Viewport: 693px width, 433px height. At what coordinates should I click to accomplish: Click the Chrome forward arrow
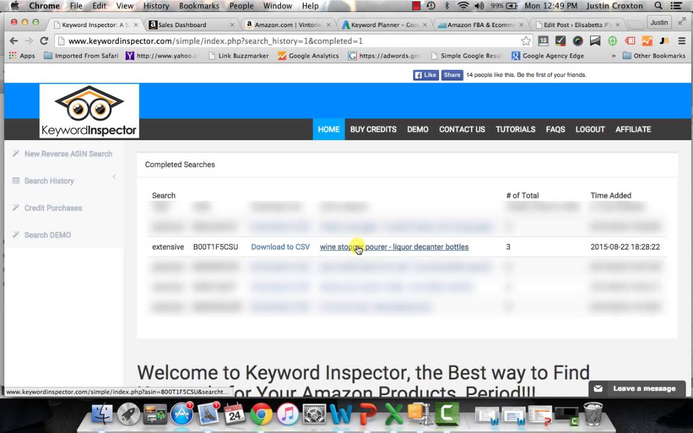(29, 41)
